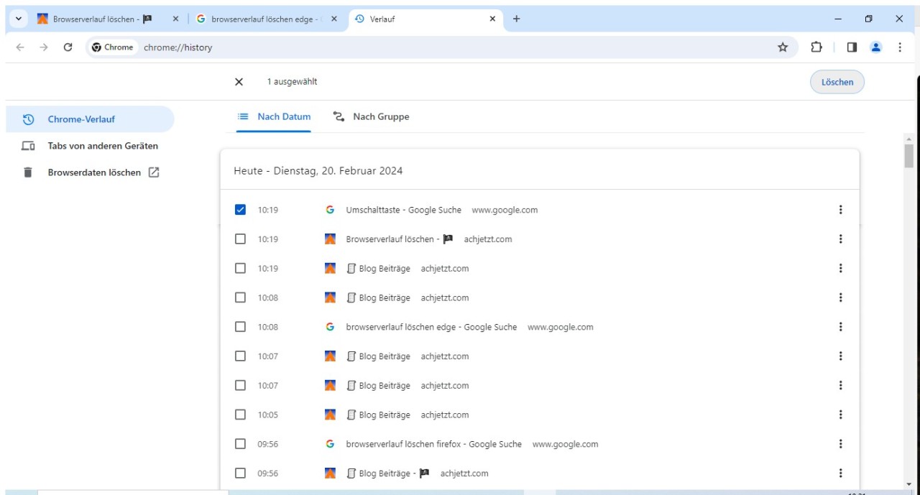Click the reload page icon

[x=68, y=47]
